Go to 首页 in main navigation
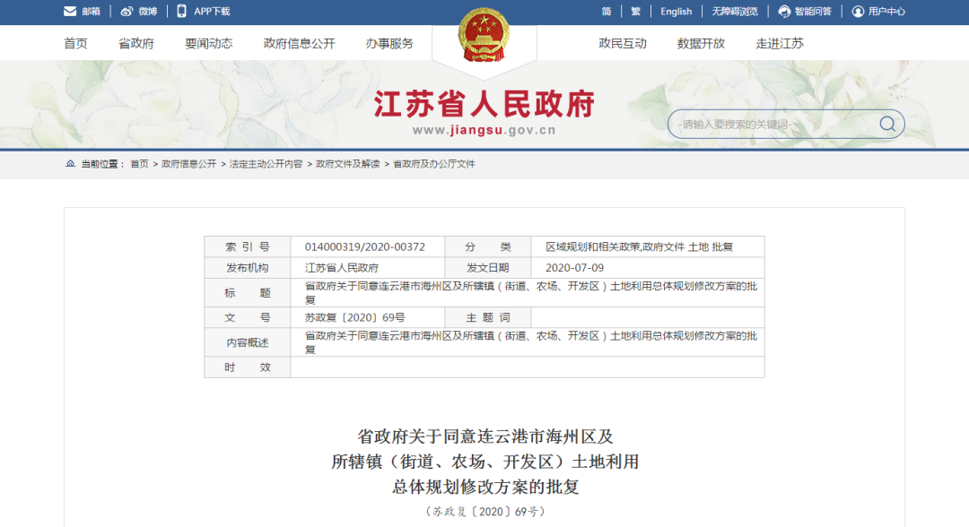Image resolution: width=969 pixels, height=527 pixels. [x=76, y=43]
